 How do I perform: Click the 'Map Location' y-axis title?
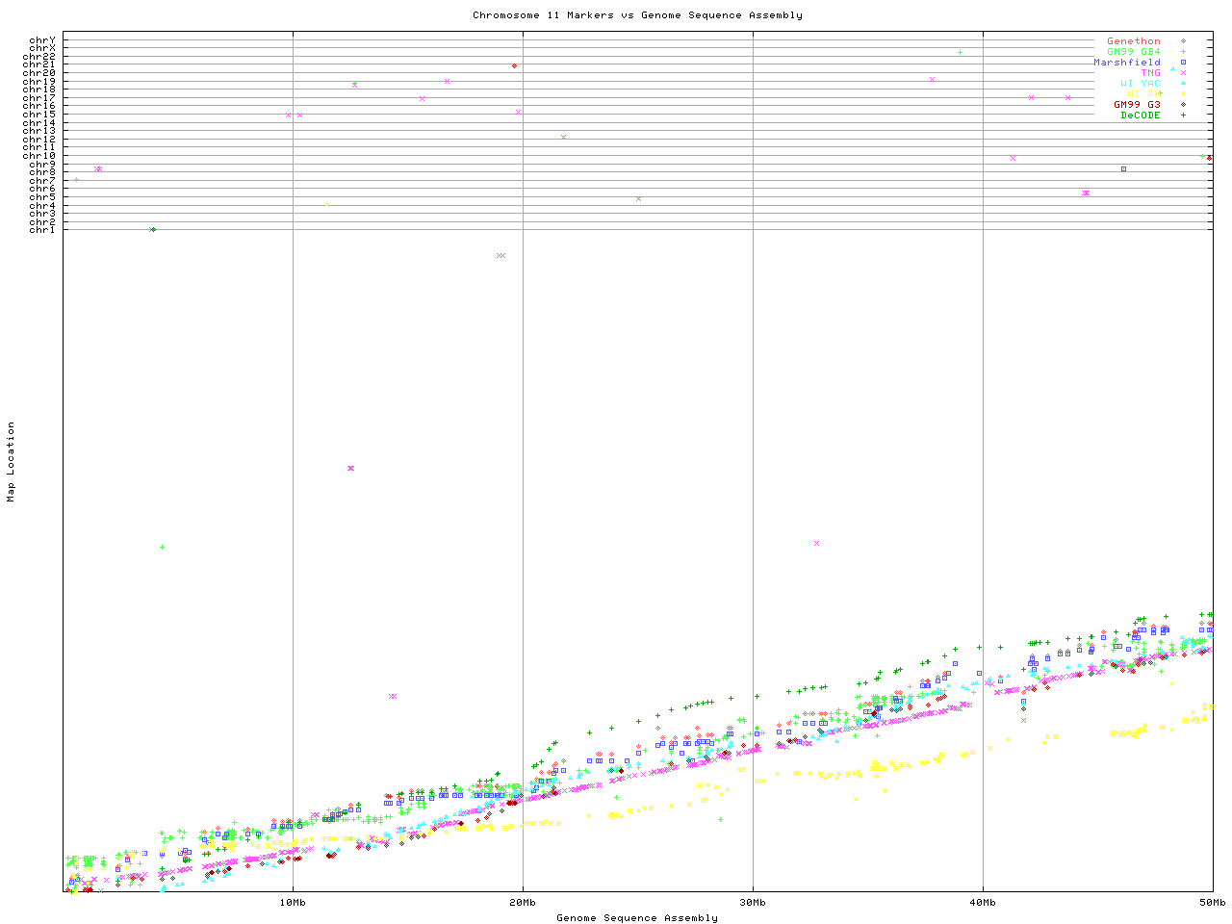(x=12, y=462)
